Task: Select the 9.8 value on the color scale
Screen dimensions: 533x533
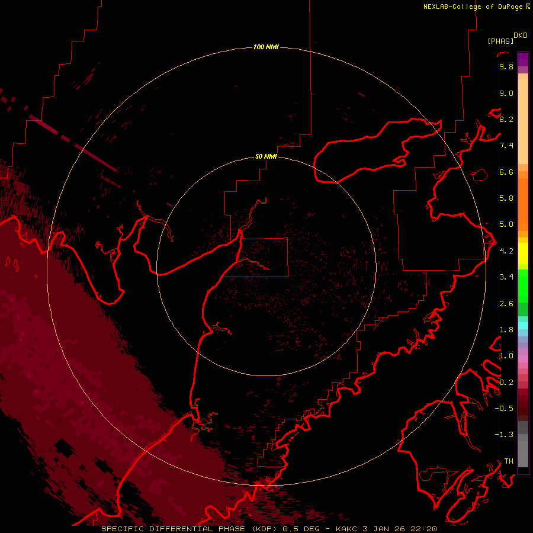Action: click(506, 66)
